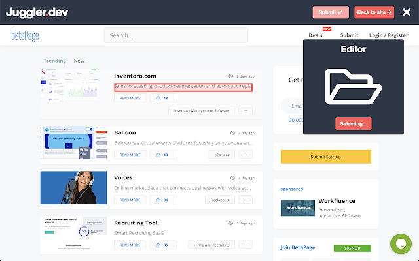Click the clock icon beside Inventoro.com date
The height and width of the screenshot is (261, 419).
[x=230, y=76]
